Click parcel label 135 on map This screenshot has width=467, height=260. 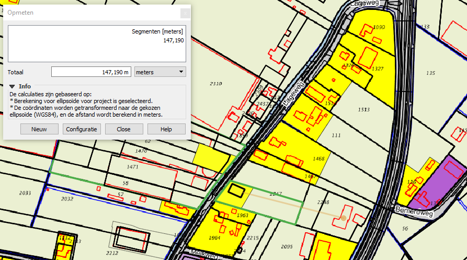coord(431,73)
